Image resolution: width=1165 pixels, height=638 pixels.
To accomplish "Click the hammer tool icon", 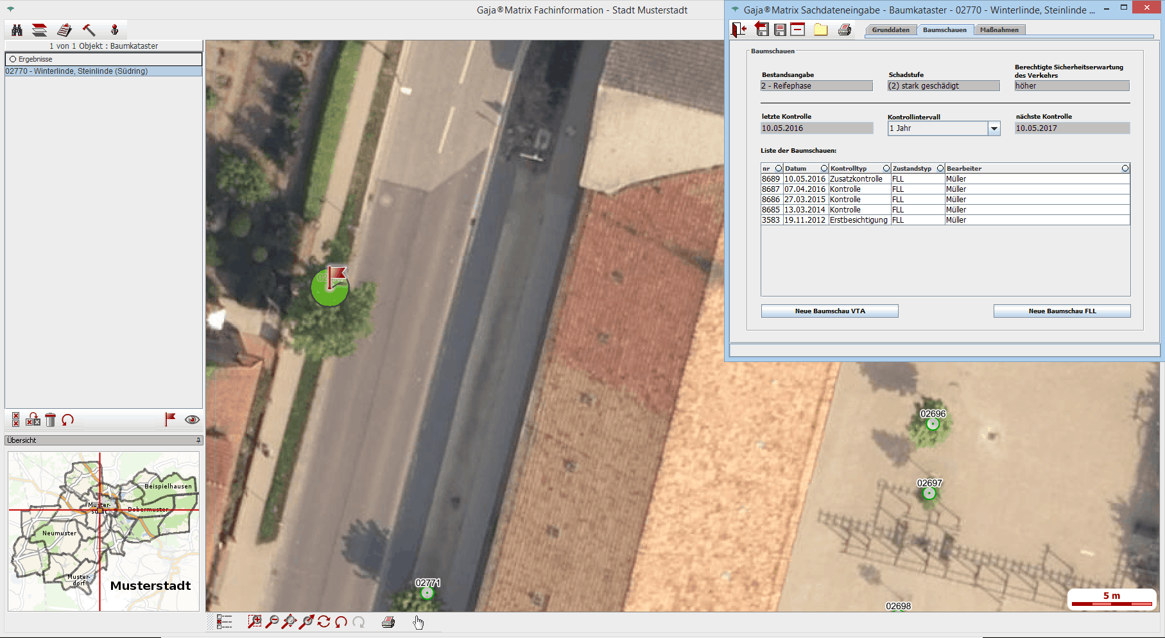I will [89, 30].
